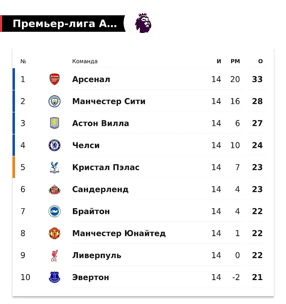This screenshot has height=304, width=286.
Task: Select team name Кристал Пэлас
Action: tap(106, 167)
